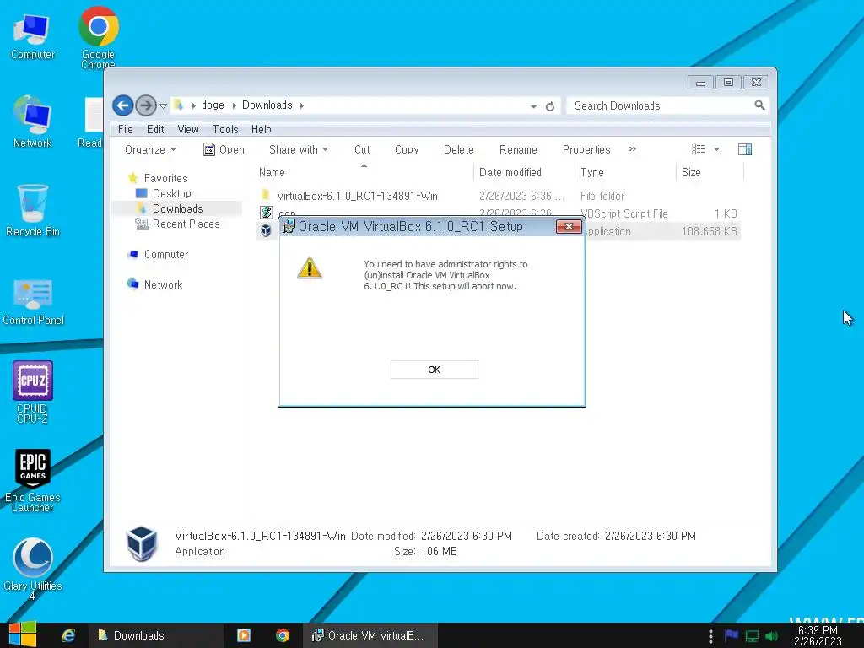864x648 pixels.
Task: Select the VirtualBox application icon in the file list
Action: pos(266,230)
